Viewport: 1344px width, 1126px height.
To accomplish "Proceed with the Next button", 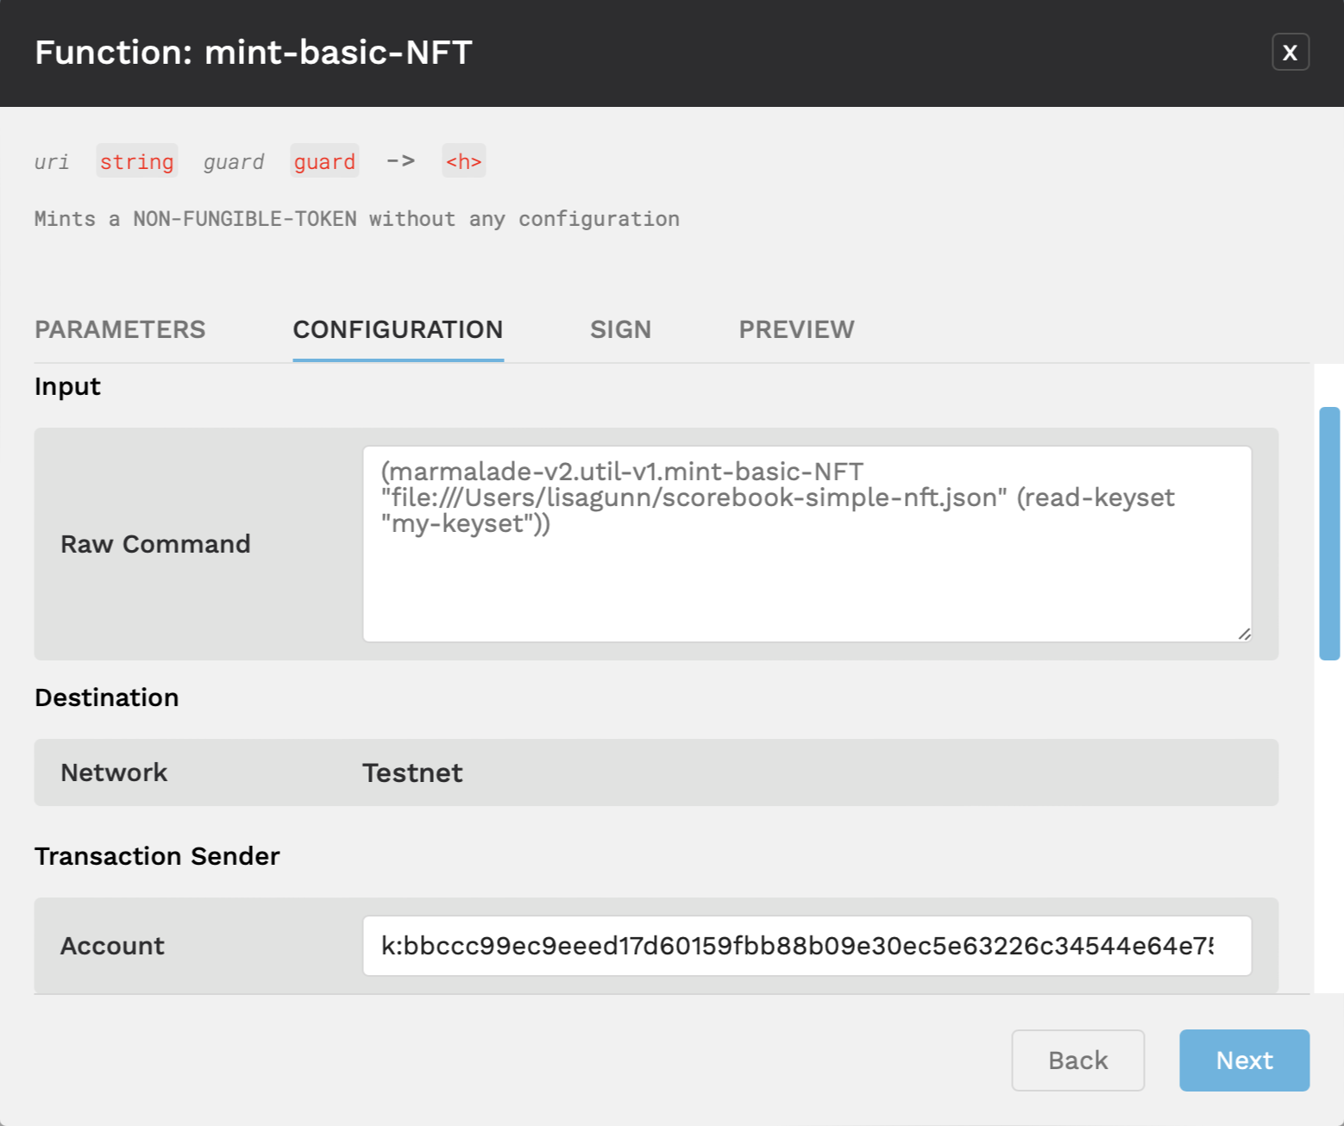I will (x=1245, y=1060).
